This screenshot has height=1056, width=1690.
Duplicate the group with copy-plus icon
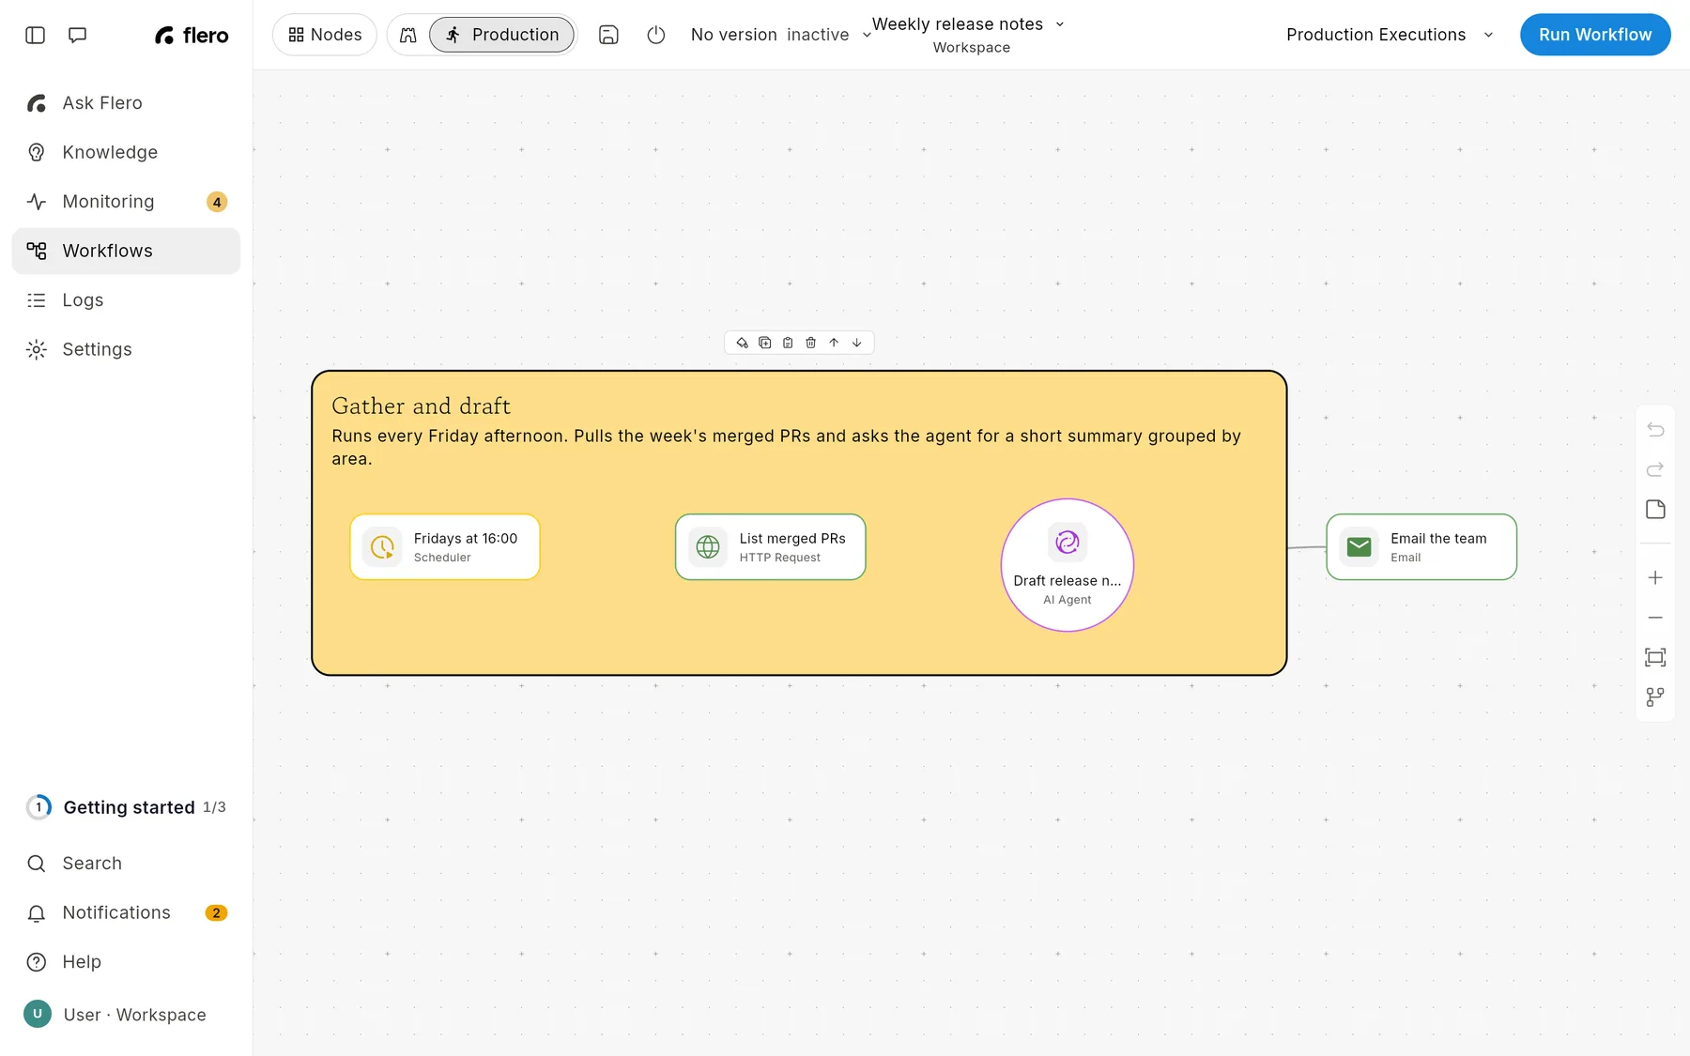coord(765,343)
